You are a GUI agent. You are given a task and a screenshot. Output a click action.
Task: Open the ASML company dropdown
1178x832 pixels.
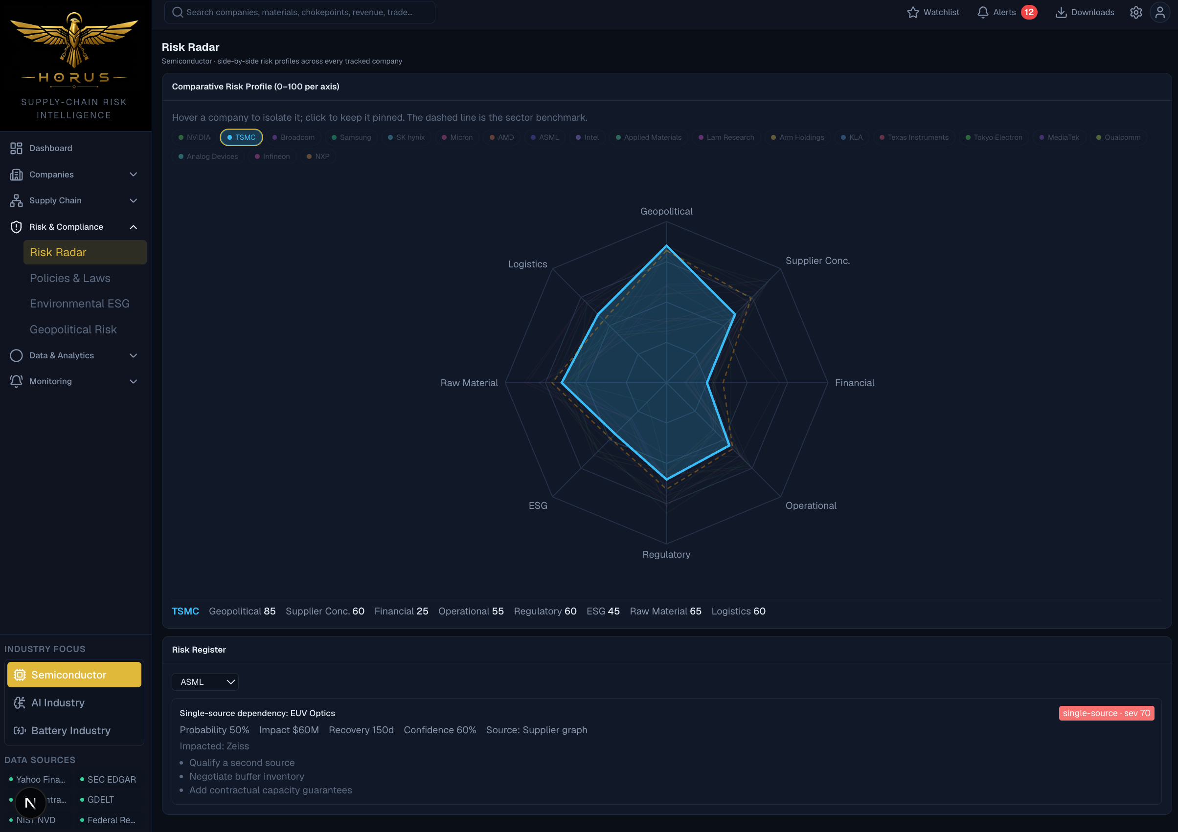tap(205, 682)
